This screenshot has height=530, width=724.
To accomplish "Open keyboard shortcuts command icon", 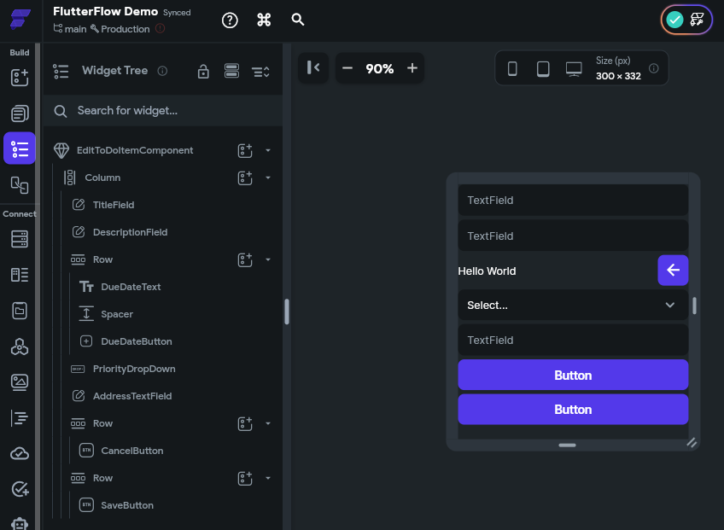I will 264,20.
